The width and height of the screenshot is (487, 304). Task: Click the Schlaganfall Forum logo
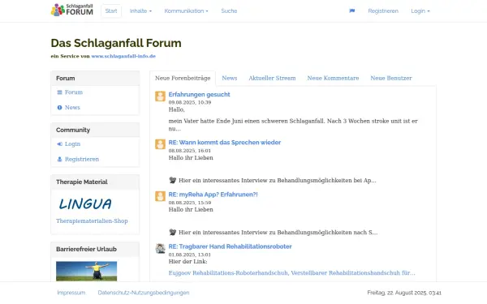click(72, 10)
